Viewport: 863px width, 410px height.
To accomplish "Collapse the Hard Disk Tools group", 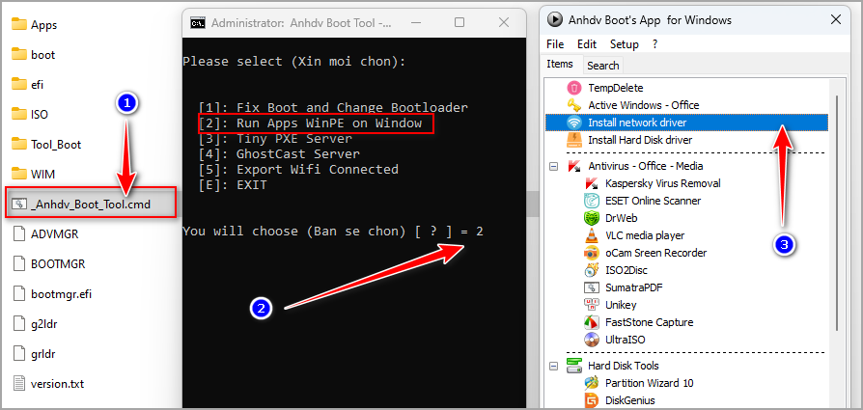I will (553, 366).
